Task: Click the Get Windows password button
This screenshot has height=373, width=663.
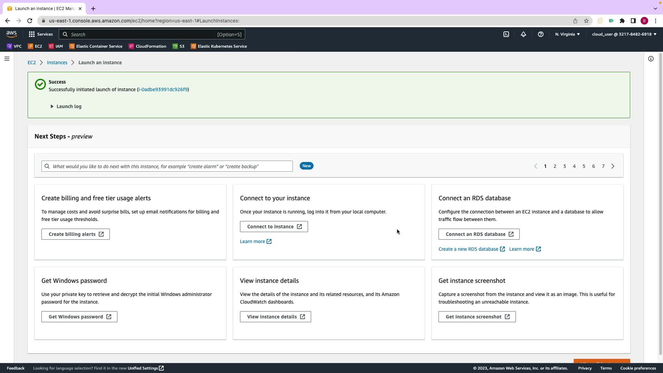Action: click(79, 317)
